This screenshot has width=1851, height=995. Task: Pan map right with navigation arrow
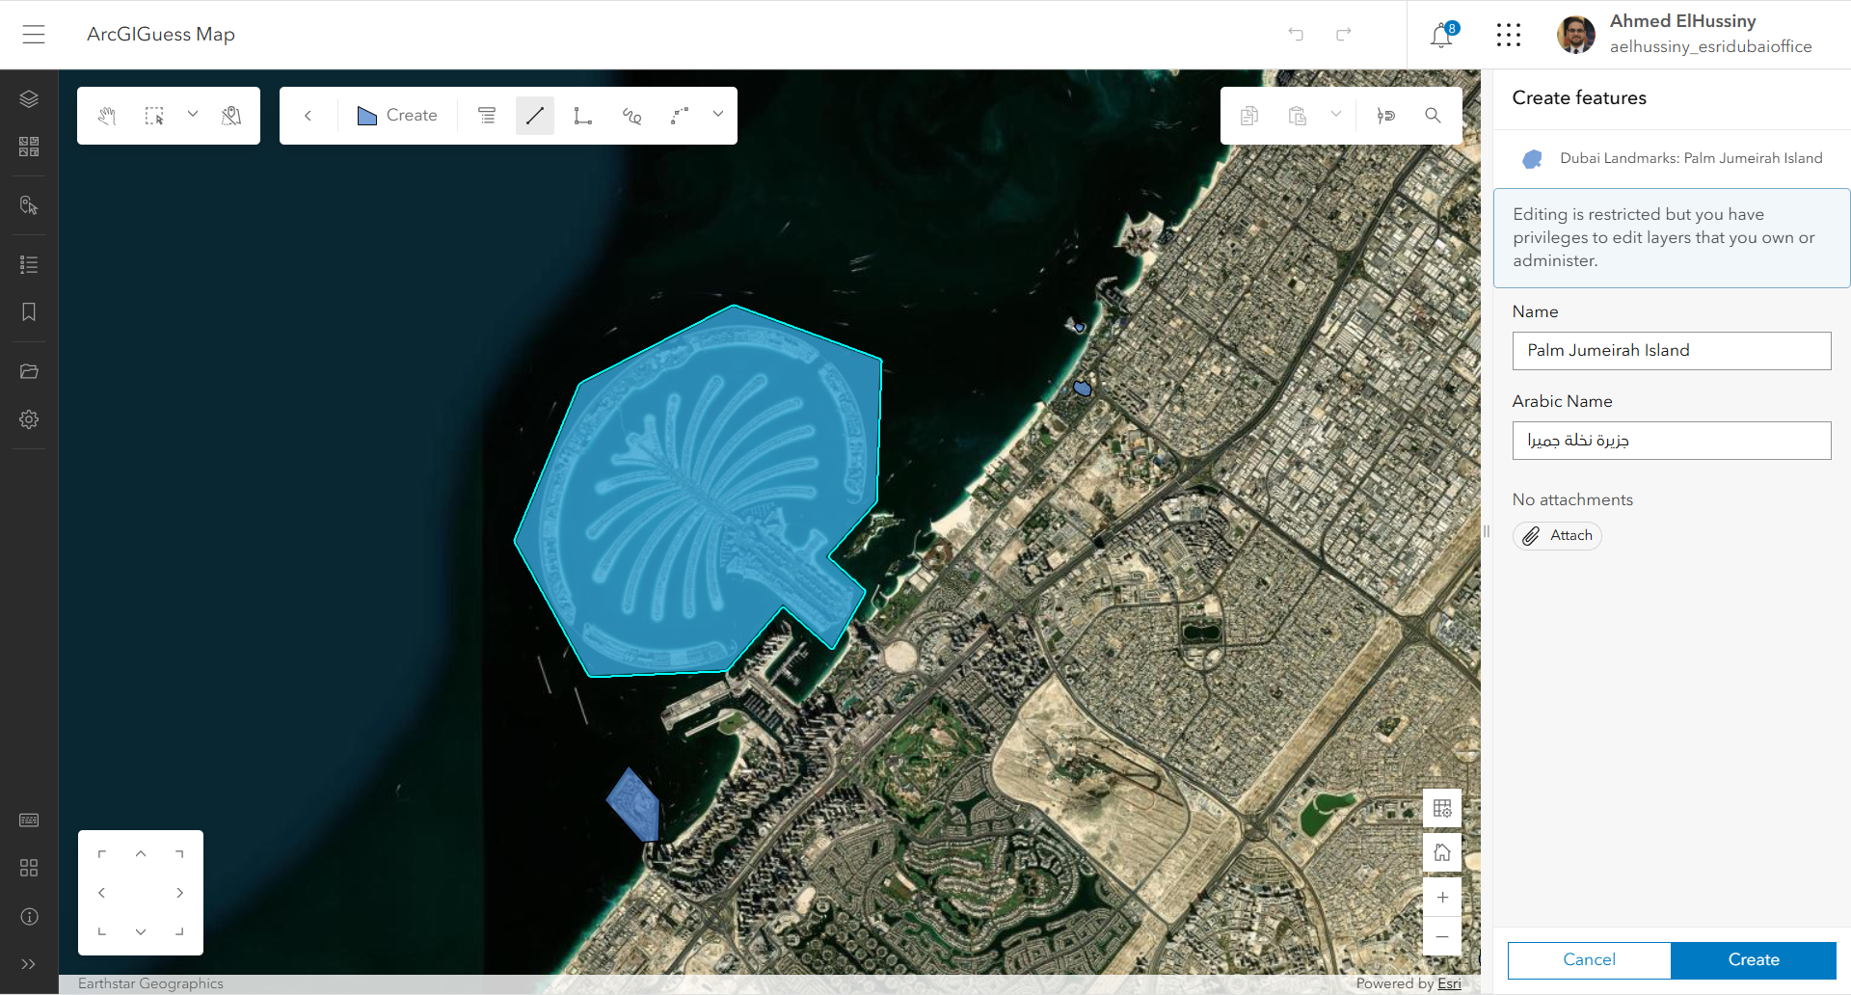point(179,893)
